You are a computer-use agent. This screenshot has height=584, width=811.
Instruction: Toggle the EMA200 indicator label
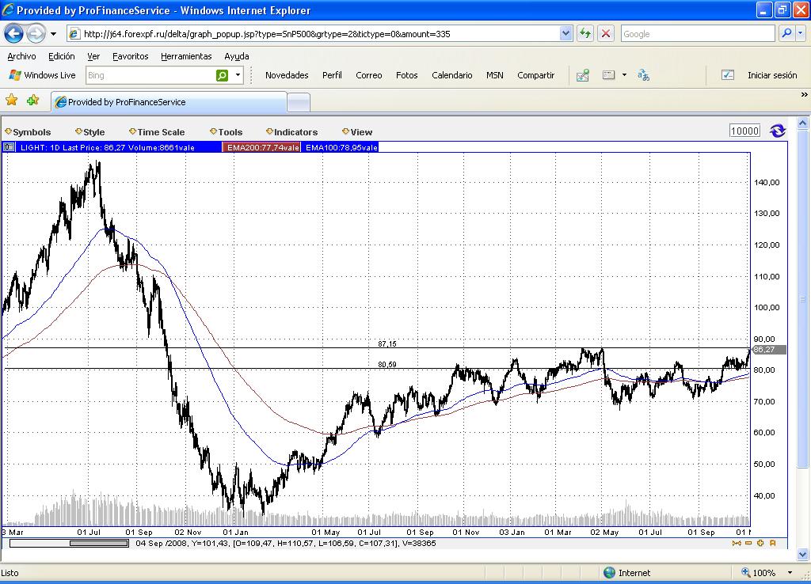(262, 147)
